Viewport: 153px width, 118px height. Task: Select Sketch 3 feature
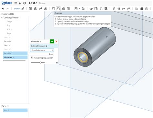coord(7,49)
